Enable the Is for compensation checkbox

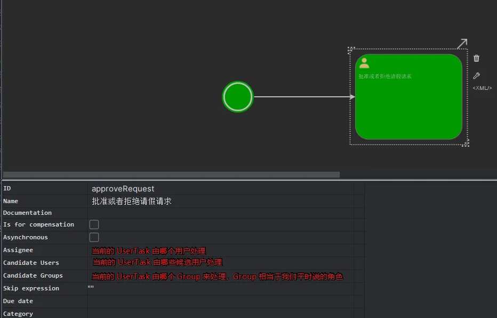pos(94,224)
